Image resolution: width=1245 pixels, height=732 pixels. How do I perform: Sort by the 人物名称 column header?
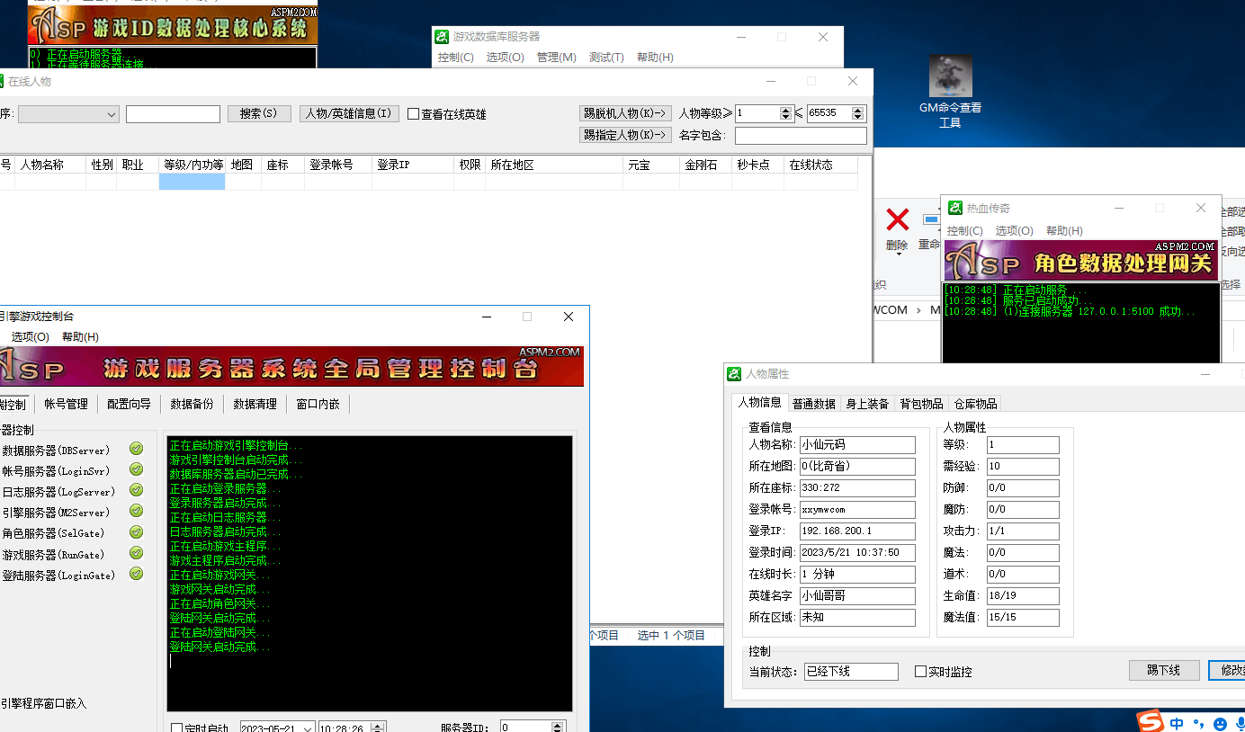pos(50,165)
